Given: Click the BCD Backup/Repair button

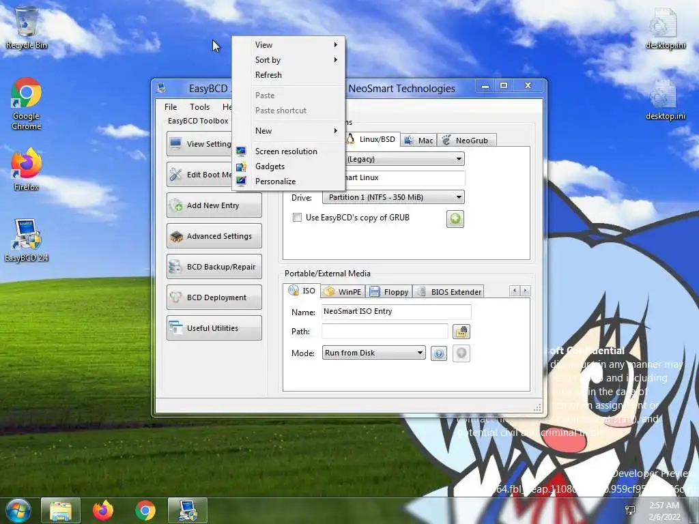Looking at the screenshot, I should point(214,267).
